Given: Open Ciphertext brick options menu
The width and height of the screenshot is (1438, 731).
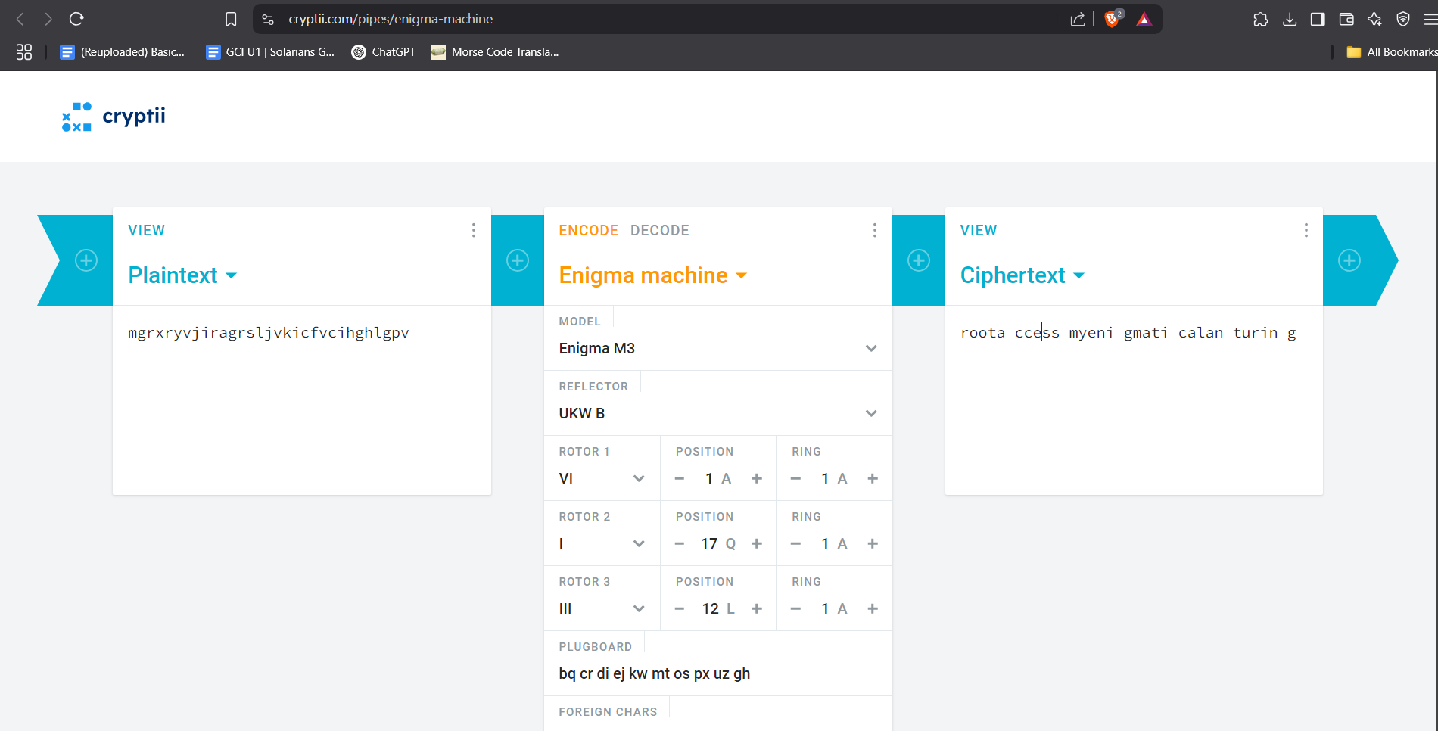Looking at the screenshot, I should click(x=1306, y=230).
